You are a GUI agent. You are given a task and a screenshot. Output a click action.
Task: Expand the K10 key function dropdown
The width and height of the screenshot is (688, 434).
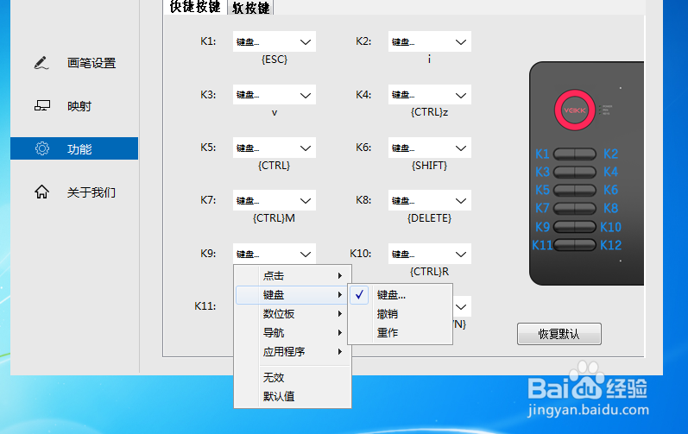[430, 254]
